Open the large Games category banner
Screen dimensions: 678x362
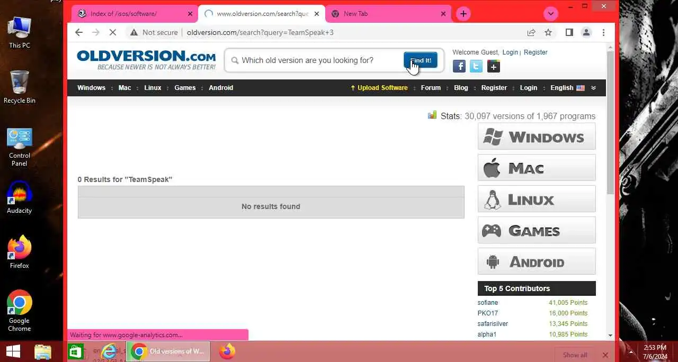[537, 230]
